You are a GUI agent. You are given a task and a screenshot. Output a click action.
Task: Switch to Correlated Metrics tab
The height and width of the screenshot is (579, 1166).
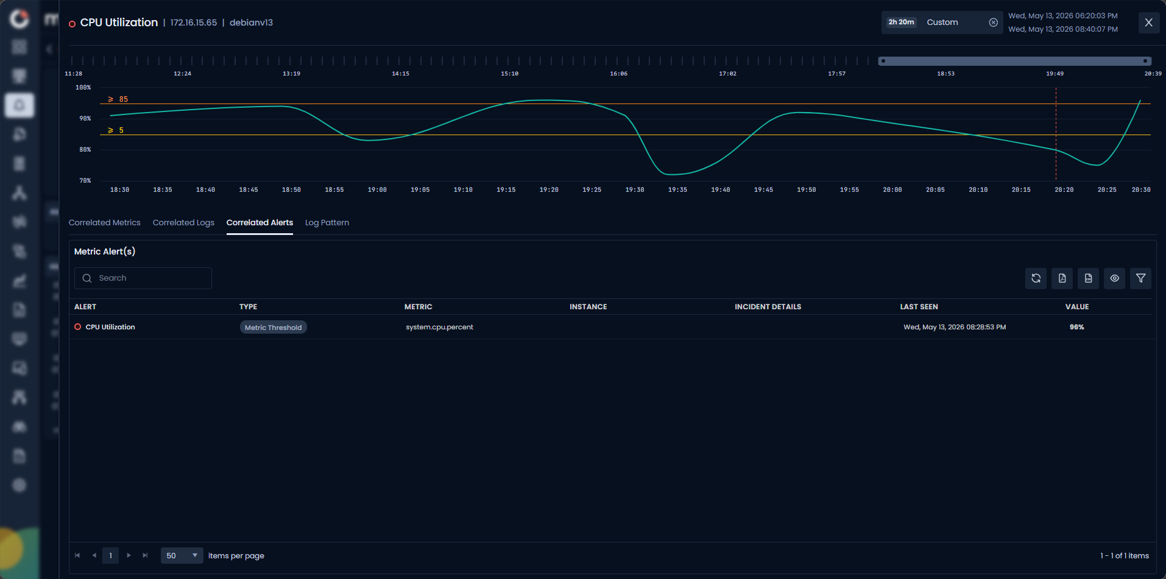[x=104, y=223]
